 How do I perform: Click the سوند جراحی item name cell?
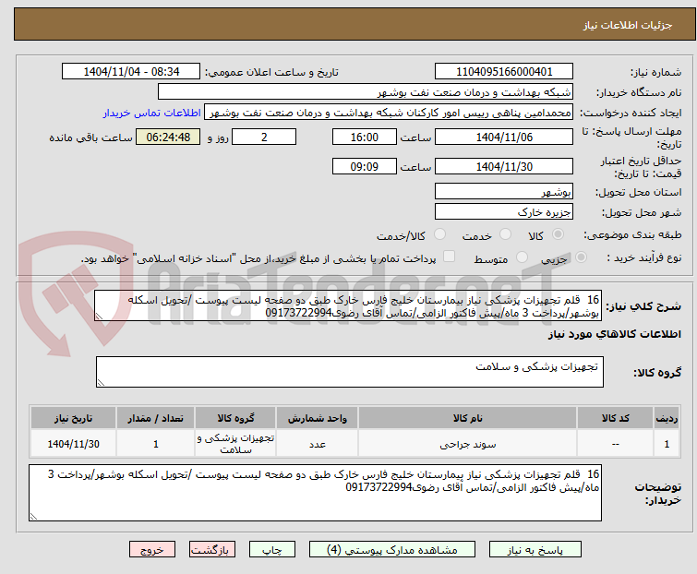[468, 444]
